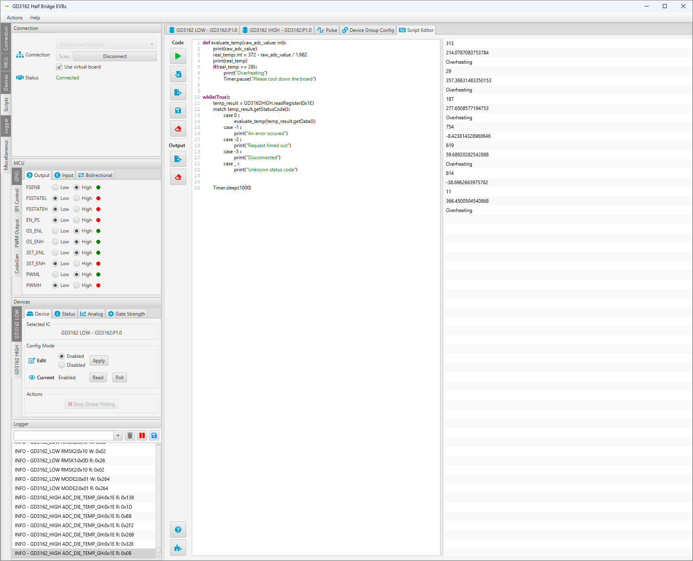Image resolution: width=693 pixels, height=561 pixels.
Task: Switch to Device Group Config tab
Action: [368, 30]
